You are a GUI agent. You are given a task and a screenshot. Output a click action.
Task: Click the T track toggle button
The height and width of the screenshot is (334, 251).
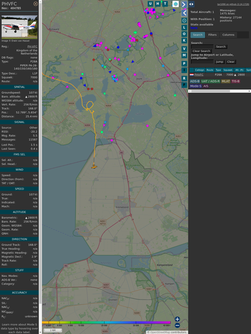point(165,4)
